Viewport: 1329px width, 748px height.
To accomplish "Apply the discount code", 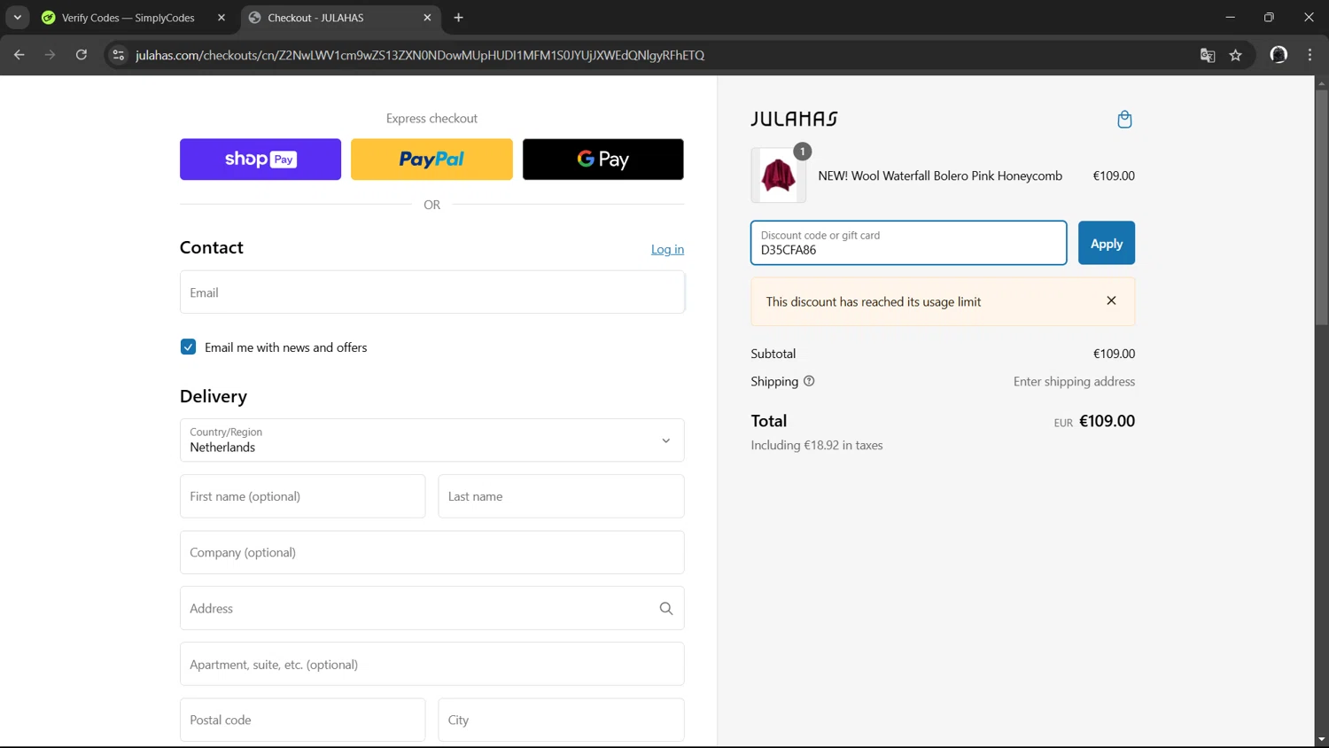I will pos(1107,243).
